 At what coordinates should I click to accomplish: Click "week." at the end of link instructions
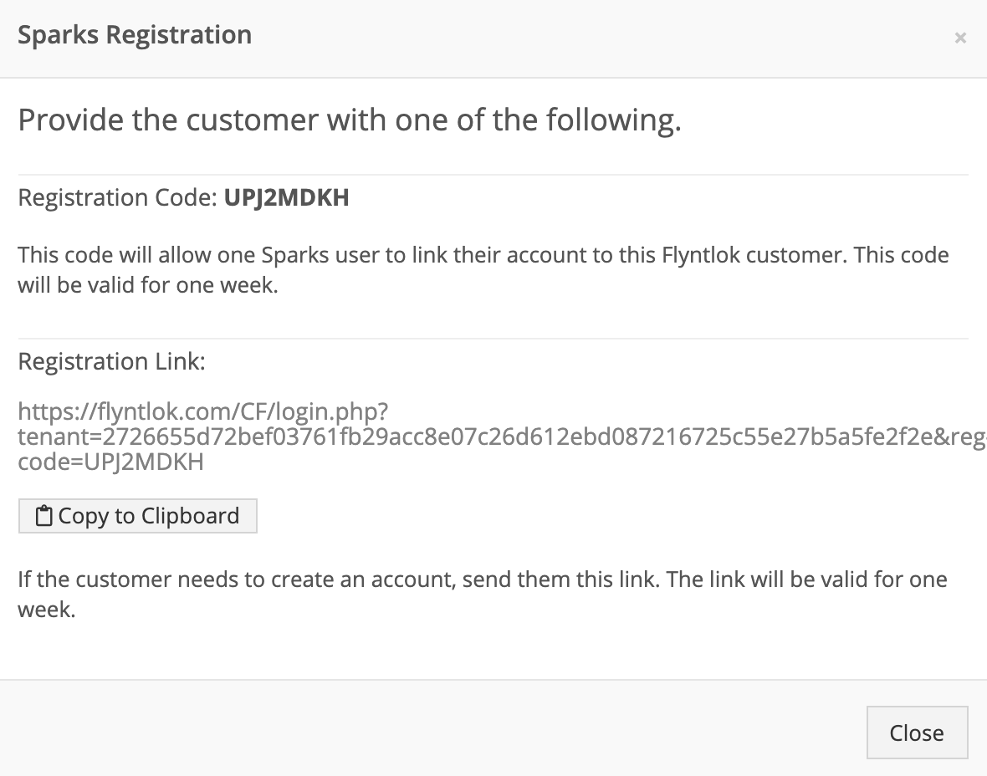coord(47,610)
